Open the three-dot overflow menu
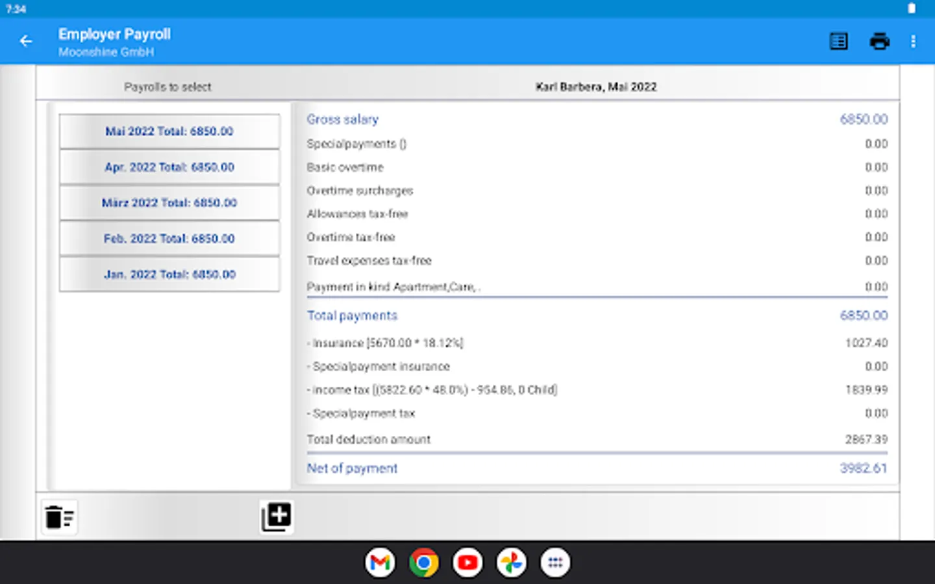Screen dimensions: 935x584 coord(913,42)
